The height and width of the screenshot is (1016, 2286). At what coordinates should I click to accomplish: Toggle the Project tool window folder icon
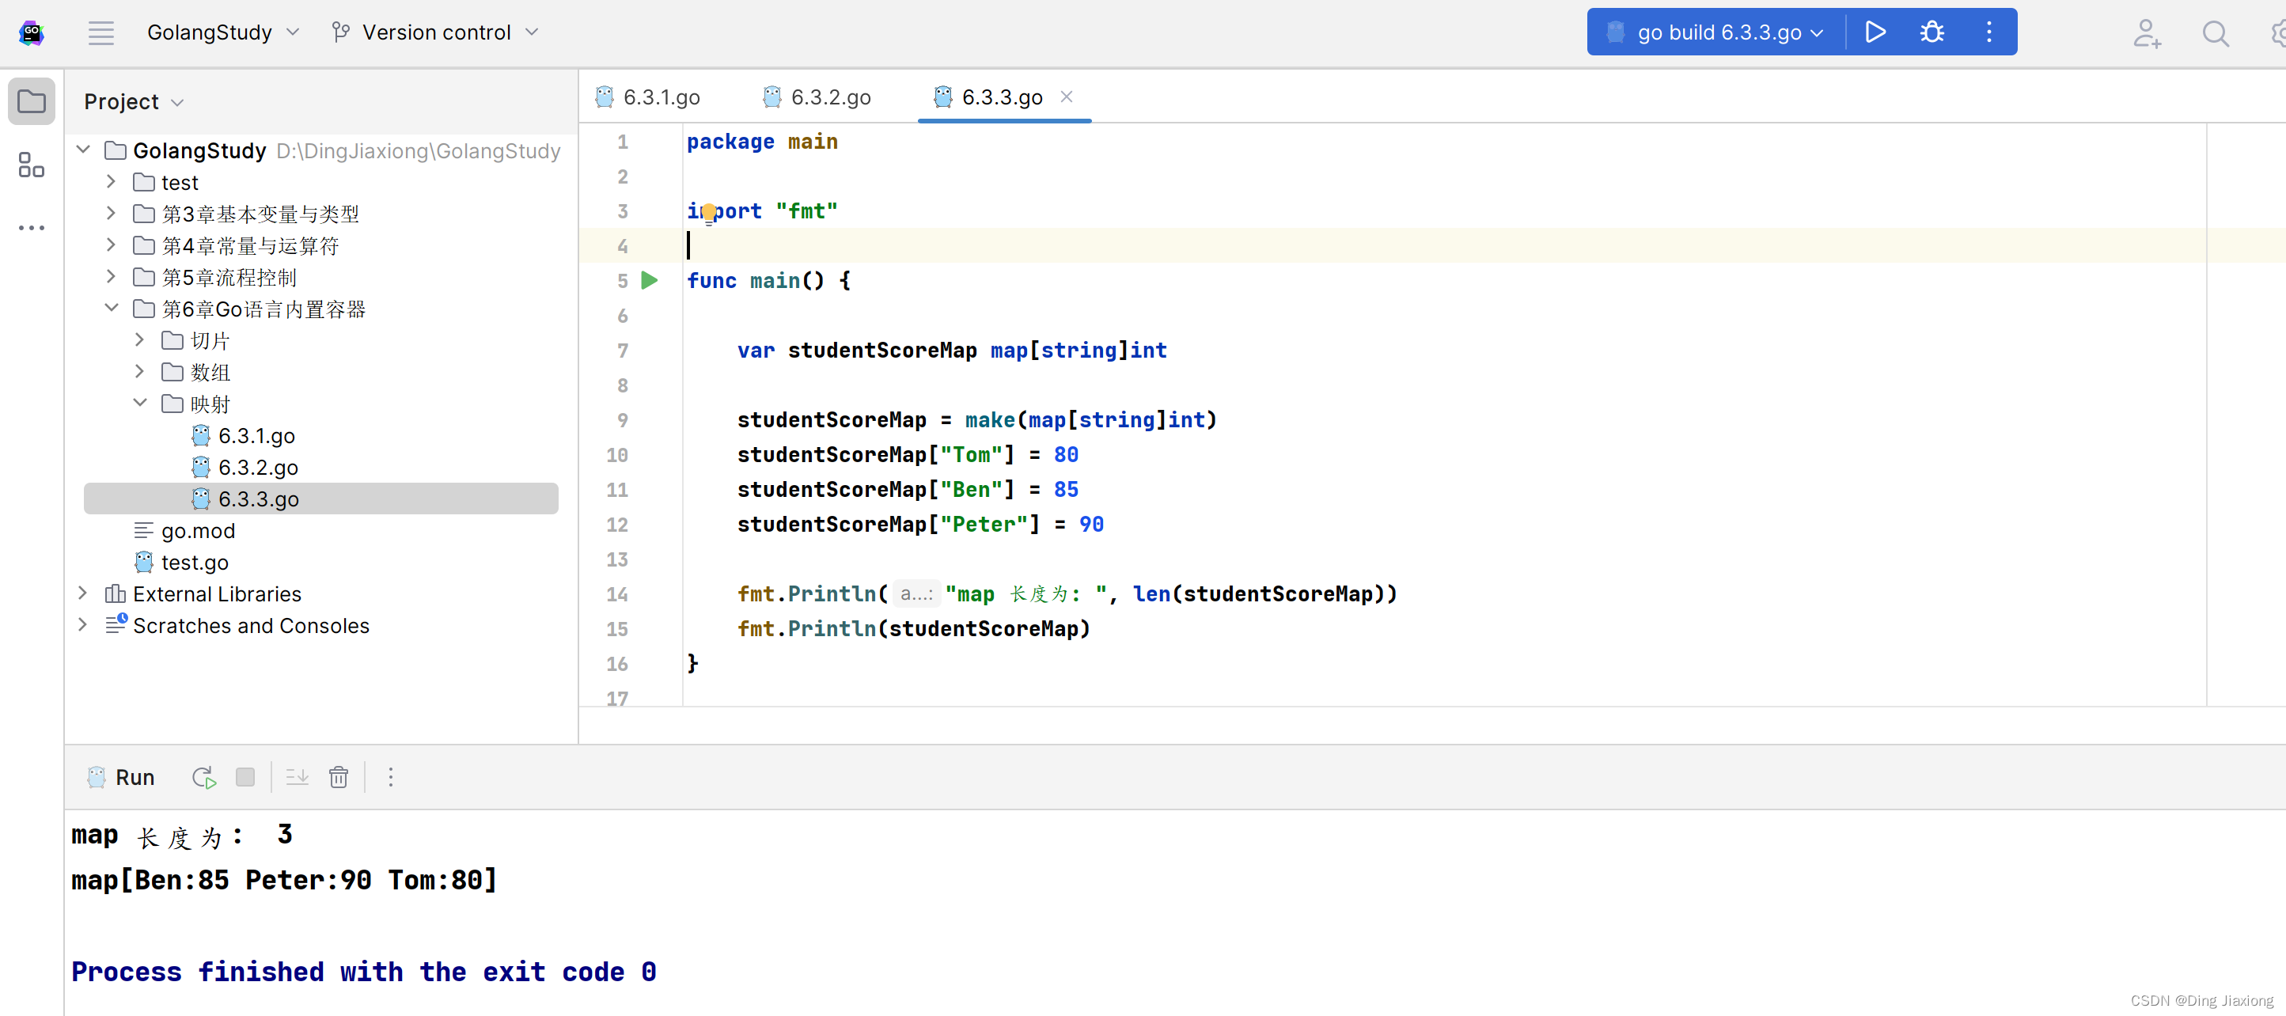(x=32, y=102)
